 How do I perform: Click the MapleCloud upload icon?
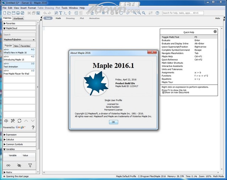[7, 121]
